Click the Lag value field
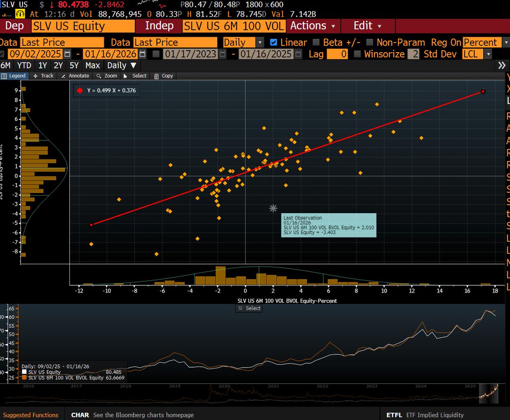 337,54
